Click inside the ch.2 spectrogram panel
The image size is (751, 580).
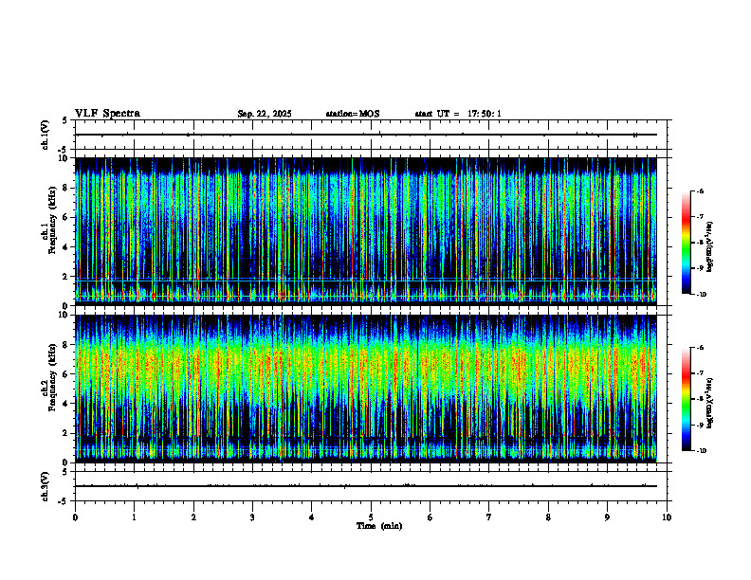(366, 389)
